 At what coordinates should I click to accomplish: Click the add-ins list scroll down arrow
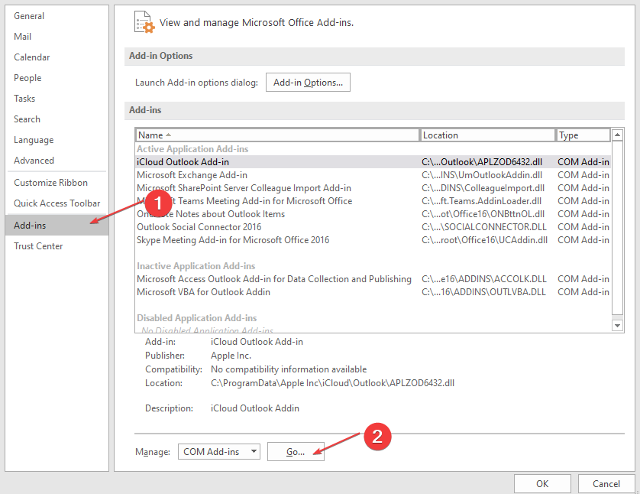pos(618,326)
